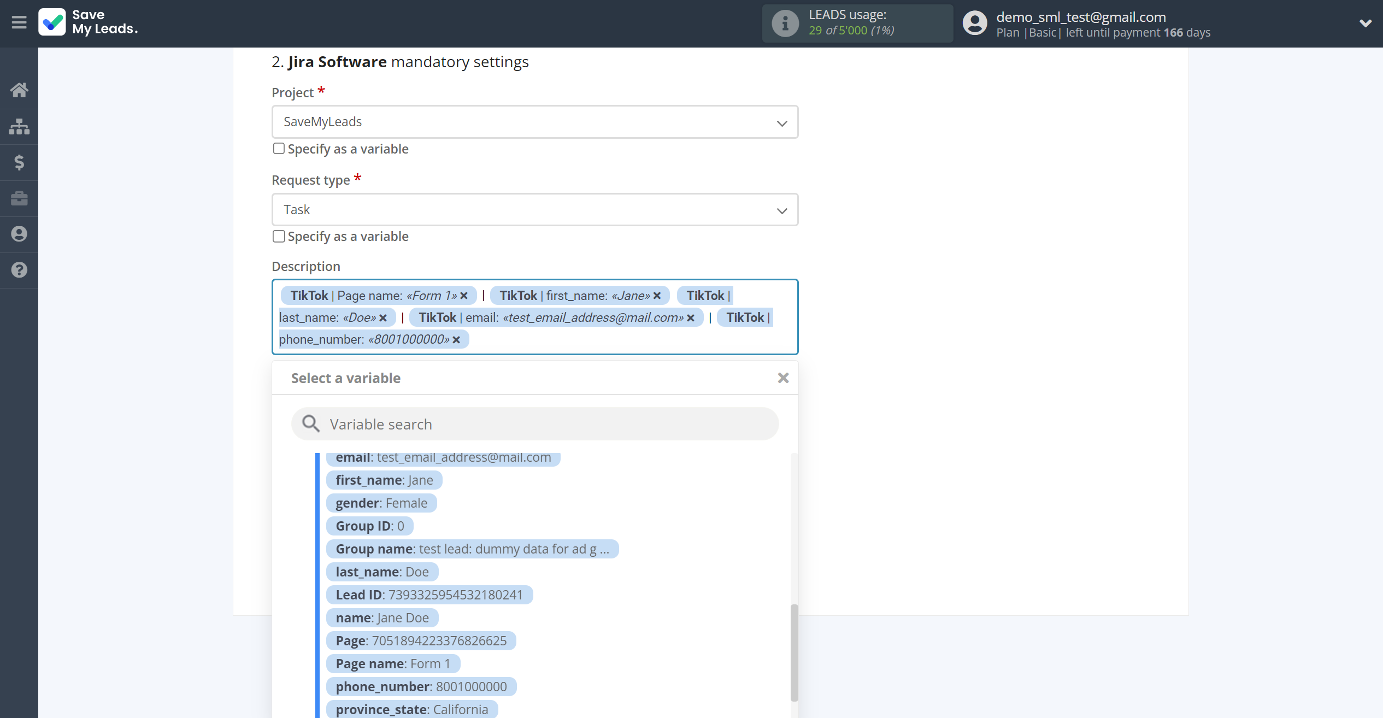Open the briefcase sidebar icon
The width and height of the screenshot is (1383, 718).
(x=19, y=198)
